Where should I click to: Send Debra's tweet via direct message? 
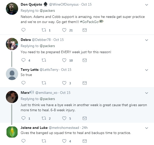click(85, 60)
